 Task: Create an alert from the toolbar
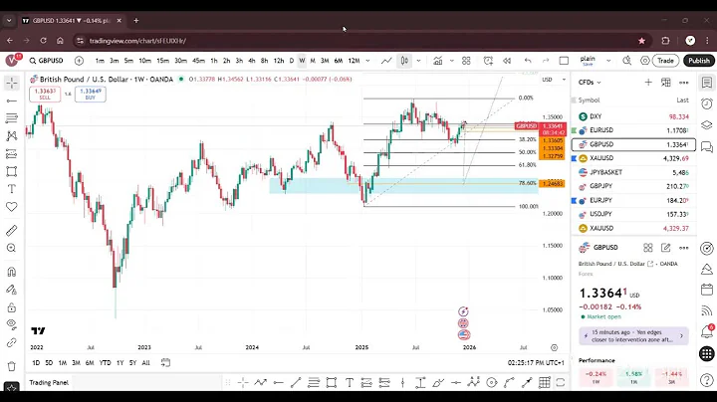(x=488, y=61)
